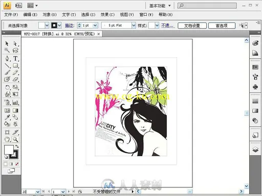Select the Selection tool (black arrow)
This screenshot has height=196, width=262.
click(7, 43)
